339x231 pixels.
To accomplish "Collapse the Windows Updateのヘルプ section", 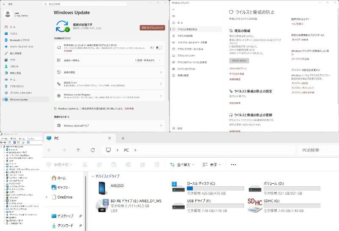I will (x=161, y=125).
